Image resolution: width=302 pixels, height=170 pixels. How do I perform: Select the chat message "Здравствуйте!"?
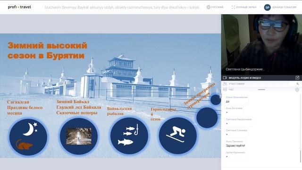[x=235, y=145]
